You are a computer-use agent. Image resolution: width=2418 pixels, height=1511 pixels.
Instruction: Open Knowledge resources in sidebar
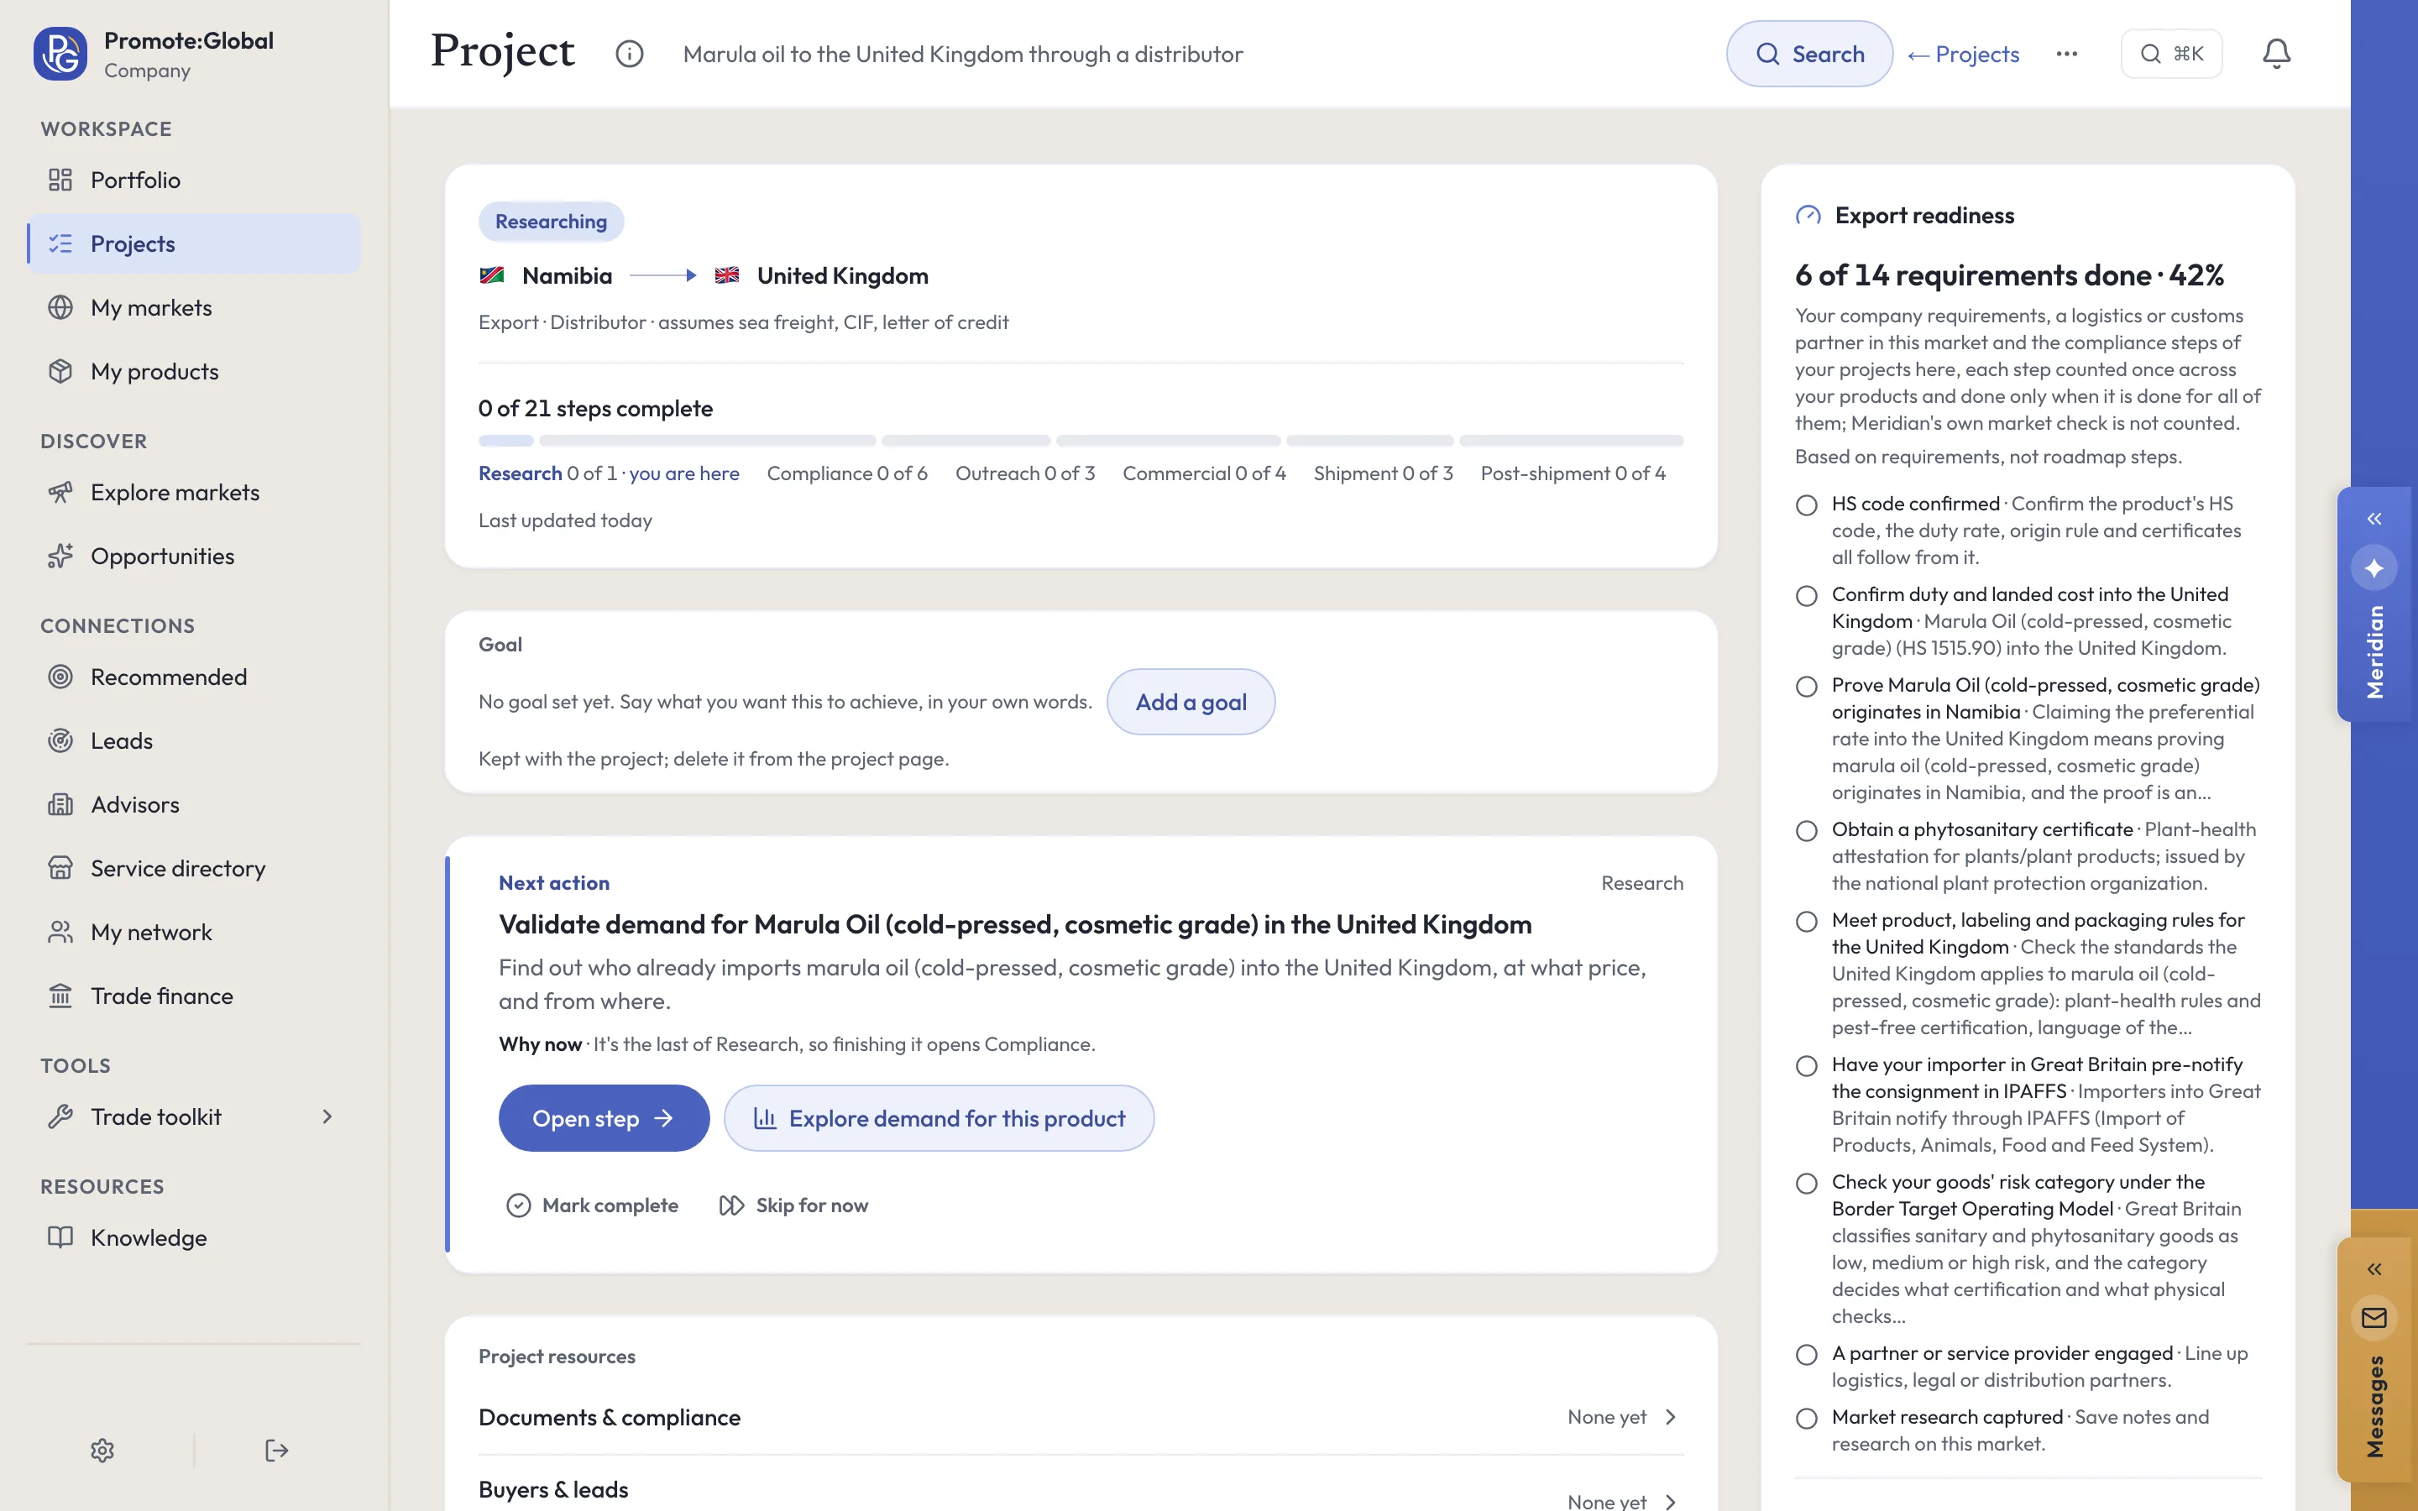193,1237
